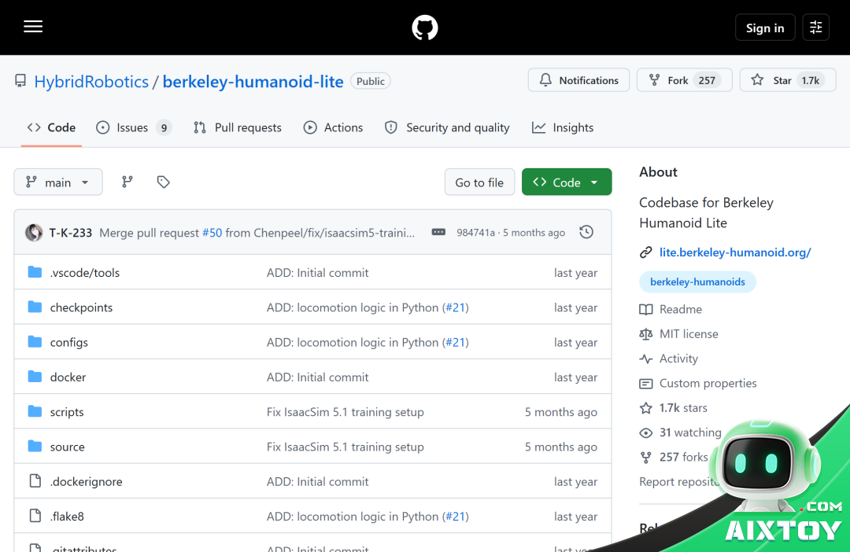Screen dimensions: 850x552
Task: Fork the repository
Action: pos(684,80)
